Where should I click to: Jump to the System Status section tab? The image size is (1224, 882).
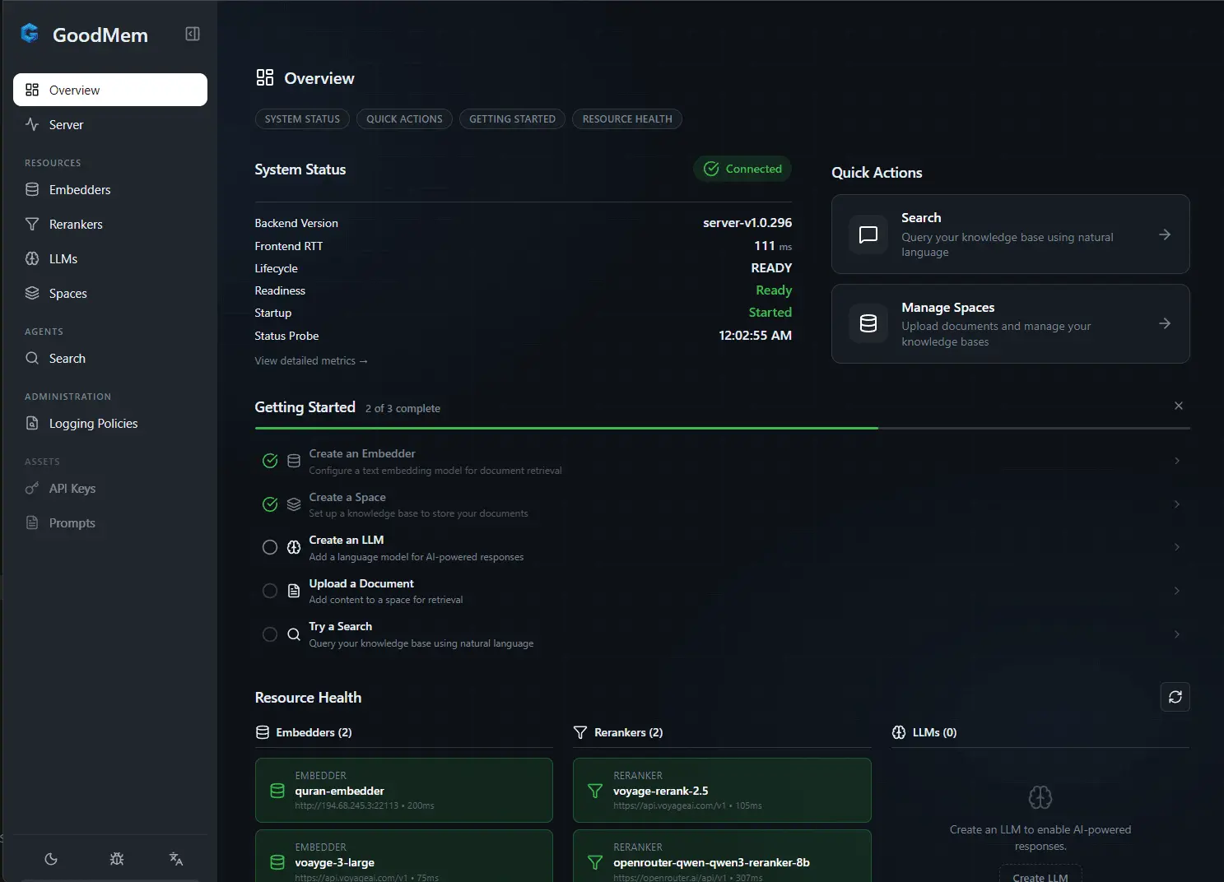coord(302,119)
